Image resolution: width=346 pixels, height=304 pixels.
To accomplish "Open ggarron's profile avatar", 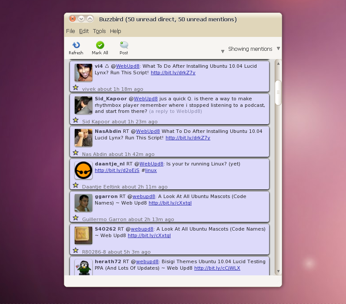I will click(x=83, y=203).
